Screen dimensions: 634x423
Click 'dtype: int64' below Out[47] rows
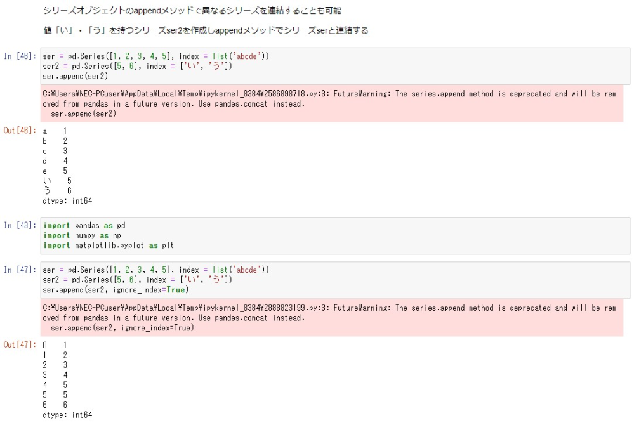[x=67, y=415]
